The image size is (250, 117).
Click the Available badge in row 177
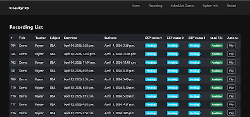217,105
